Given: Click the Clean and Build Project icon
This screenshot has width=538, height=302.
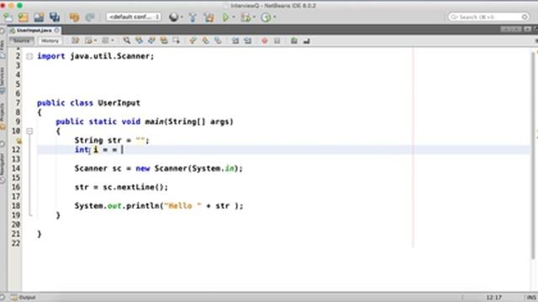Looking at the screenshot, I should coord(208,17).
